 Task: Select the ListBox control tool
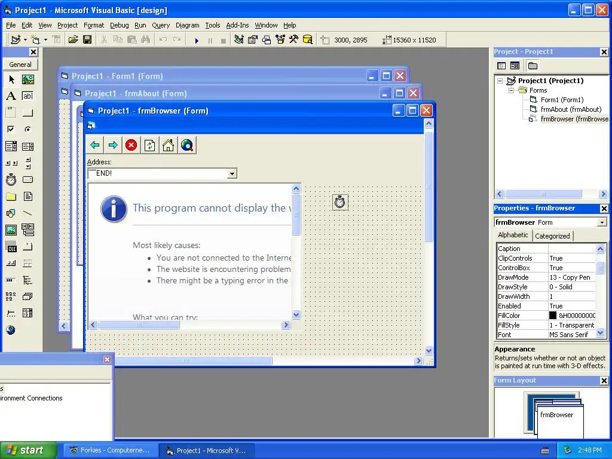[27, 146]
